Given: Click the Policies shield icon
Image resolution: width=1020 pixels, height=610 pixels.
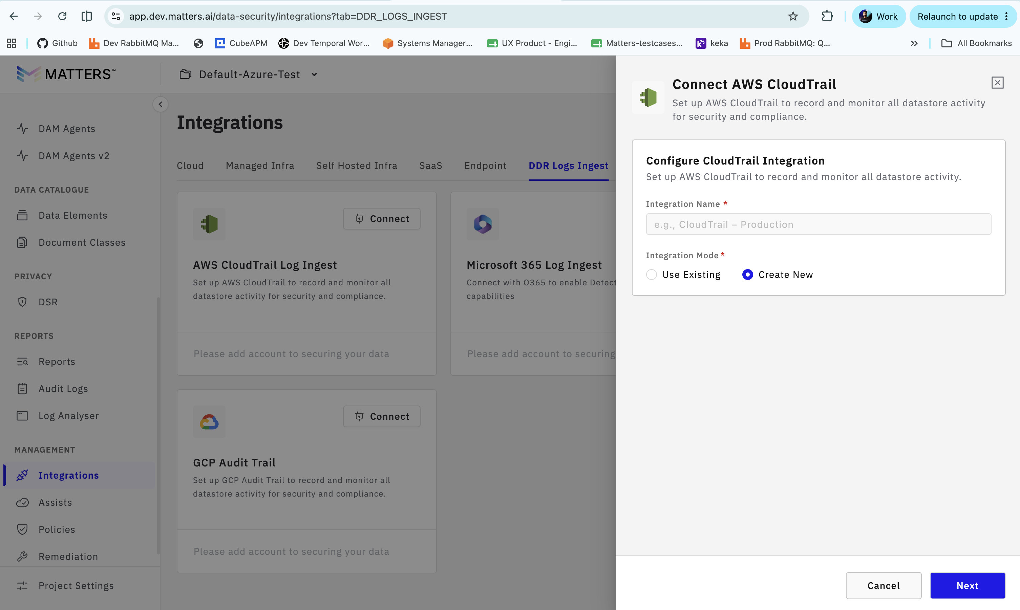Looking at the screenshot, I should coord(22,530).
